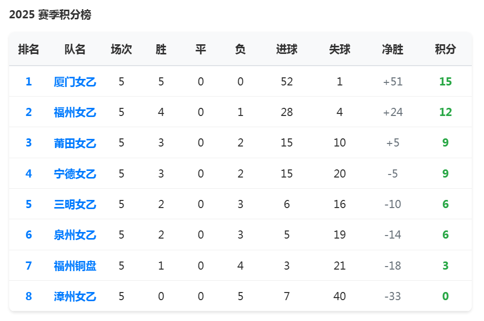The width and height of the screenshot is (484, 321).
Task: Click the 福州女乙 team link
Action: click(x=74, y=112)
